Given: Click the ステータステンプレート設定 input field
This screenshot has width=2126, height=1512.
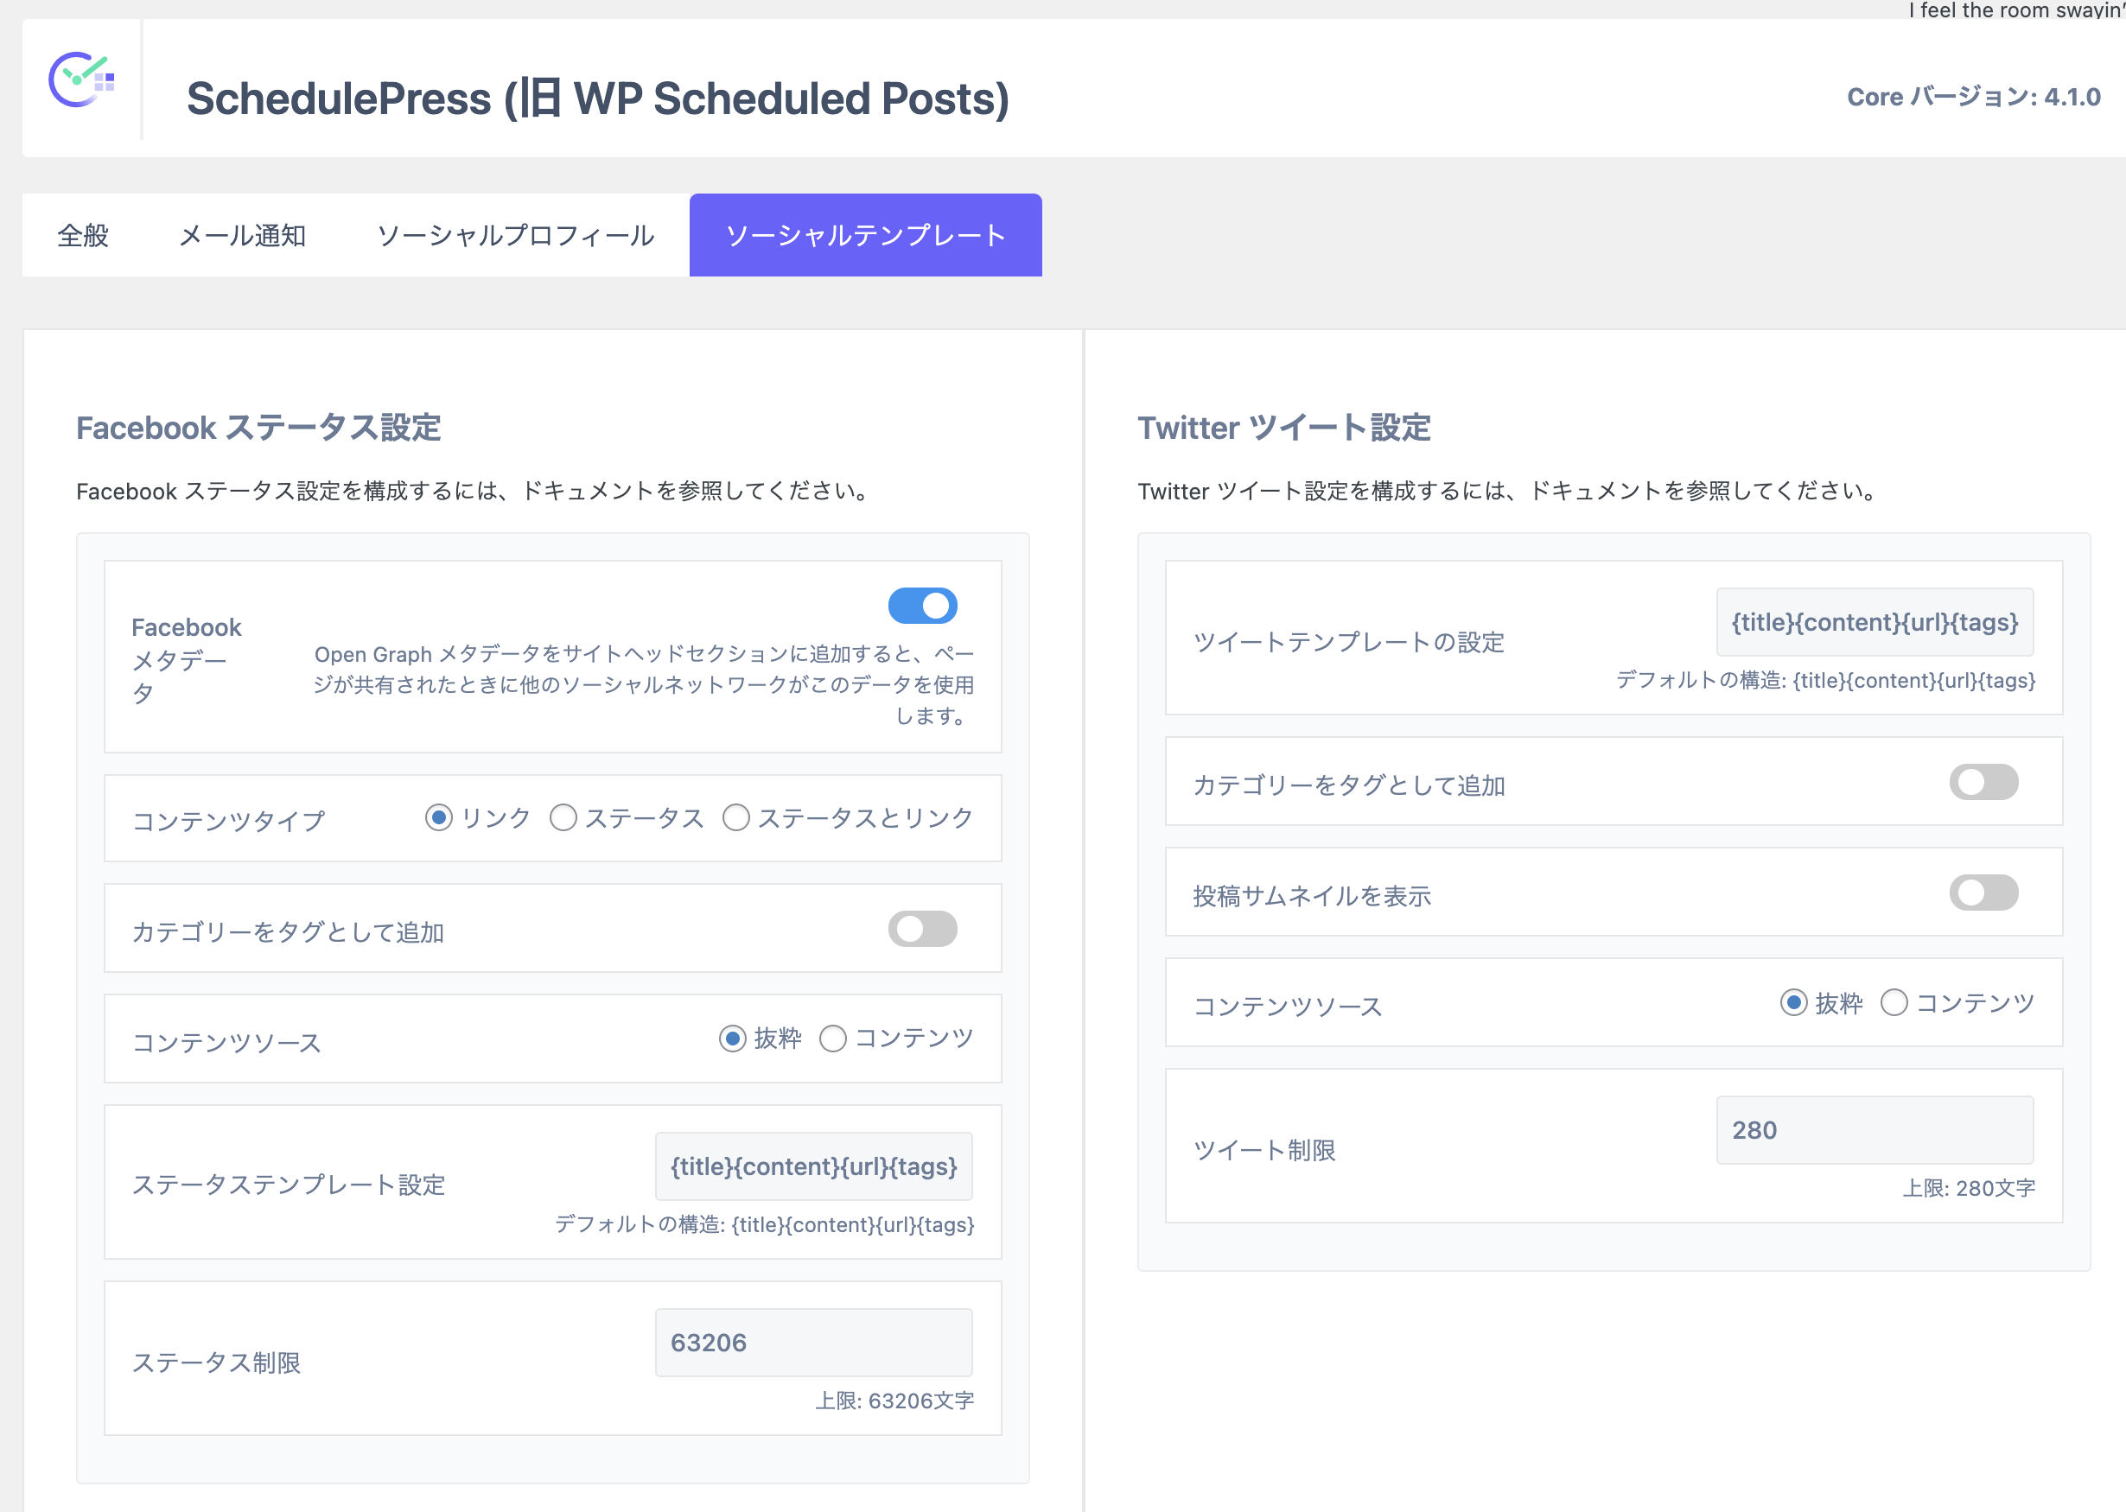Looking at the screenshot, I should pos(814,1167).
